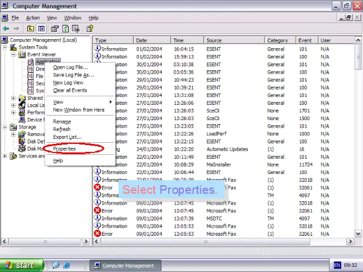
Task: Expand the Shared Folders node
Action: point(13,98)
